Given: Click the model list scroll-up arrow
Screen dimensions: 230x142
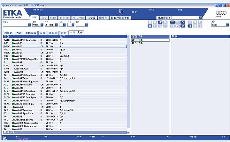Looking at the screenshot, I should tap(128, 36).
